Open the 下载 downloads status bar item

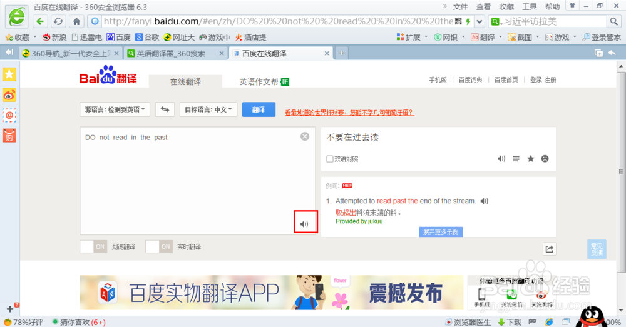tap(510, 322)
